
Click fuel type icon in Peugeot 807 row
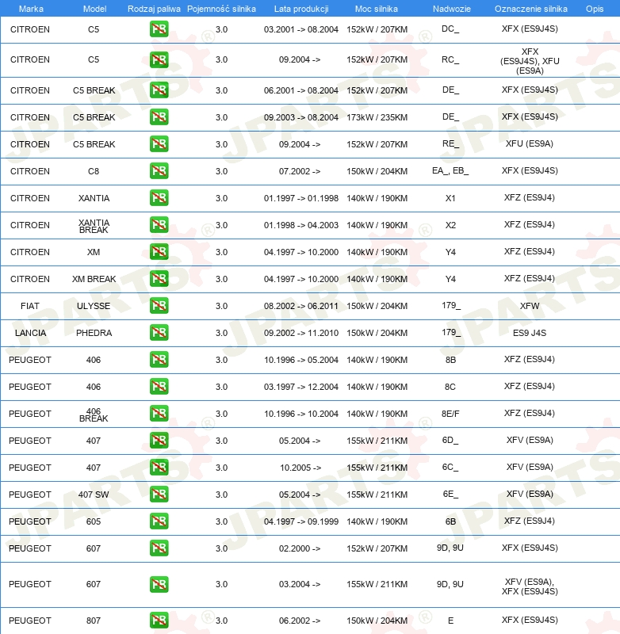point(159,621)
